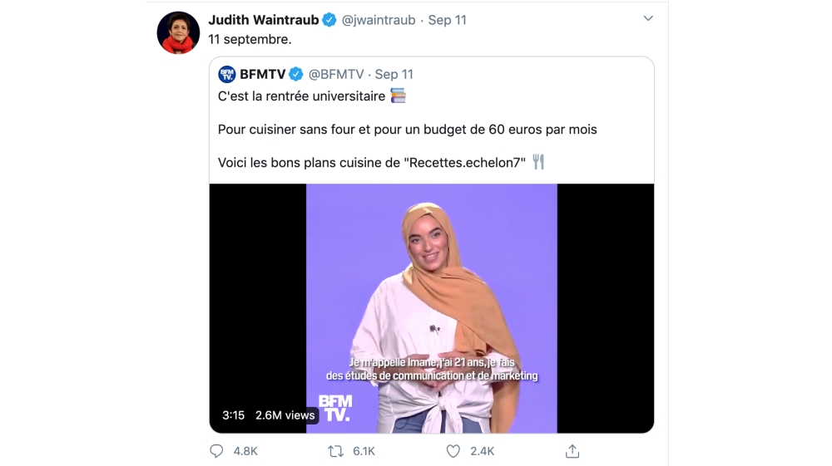Image resolution: width=832 pixels, height=466 pixels.
Task: Click the 4.8K replies count
Action: [245, 451]
